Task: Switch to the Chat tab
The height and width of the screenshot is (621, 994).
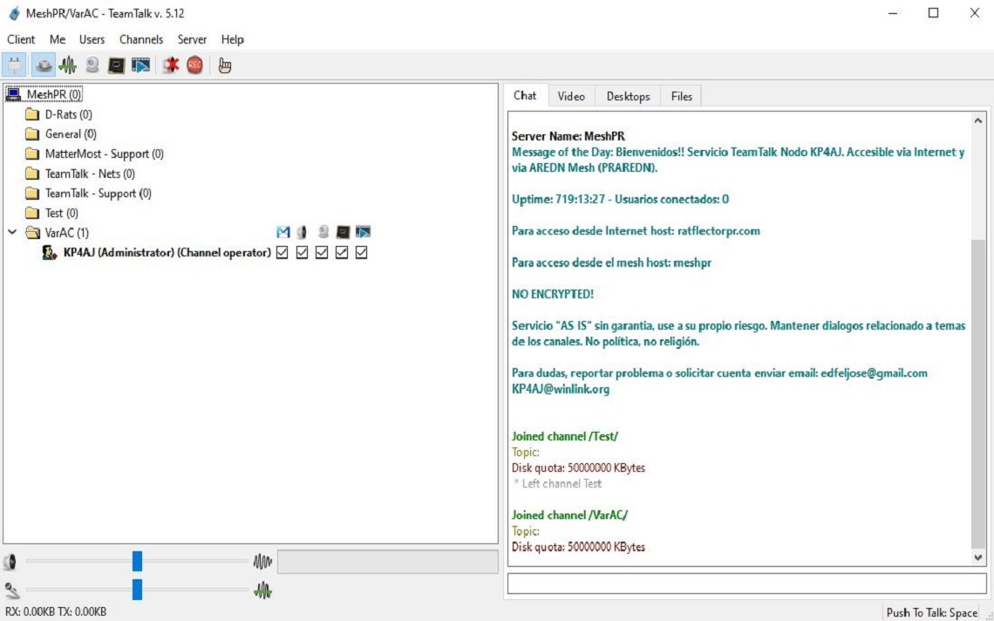Action: (x=525, y=95)
